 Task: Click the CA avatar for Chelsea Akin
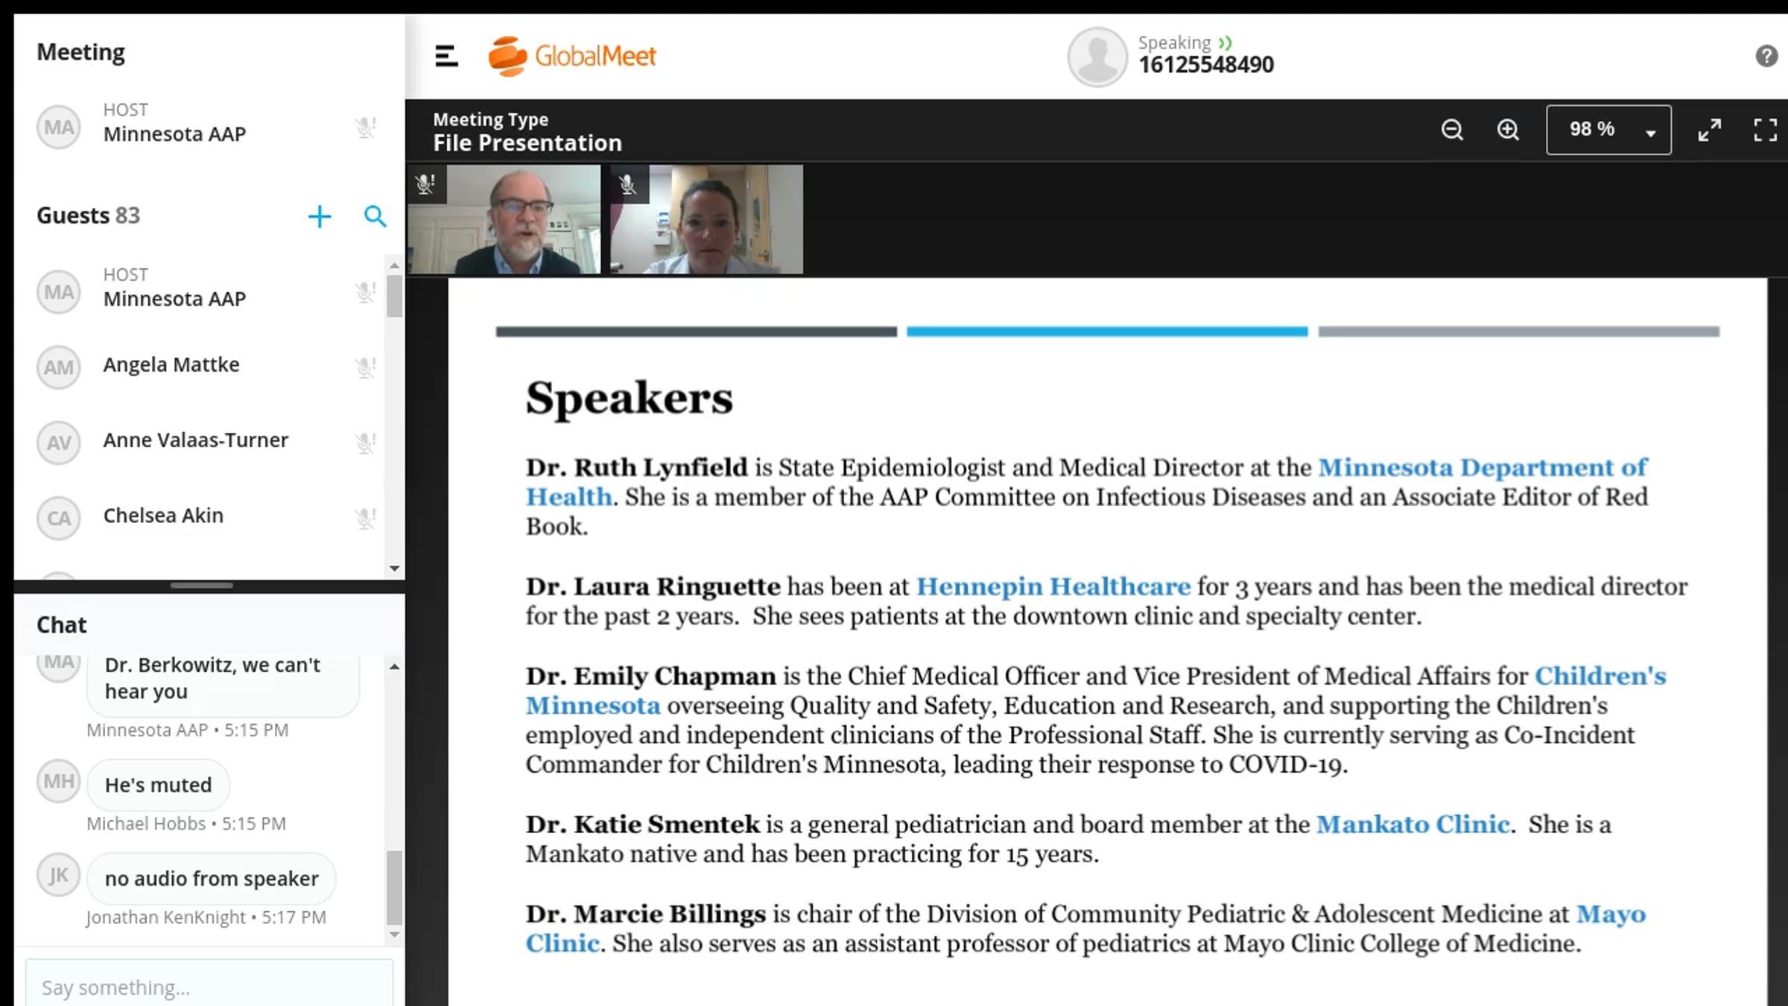click(x=59, y=518)
